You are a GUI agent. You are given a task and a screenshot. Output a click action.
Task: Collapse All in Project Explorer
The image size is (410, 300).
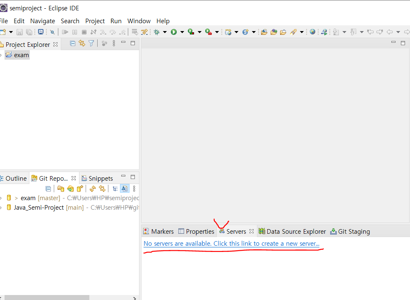pos(73,44)
